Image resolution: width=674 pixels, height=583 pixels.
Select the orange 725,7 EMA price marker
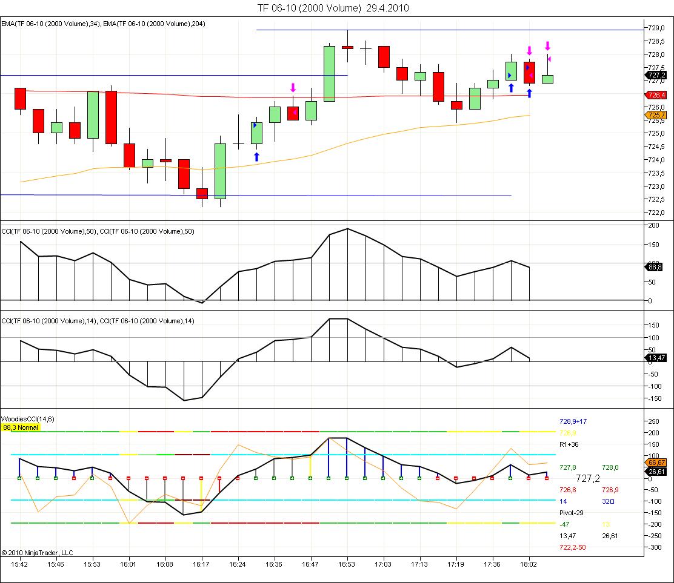coord(656,114)
